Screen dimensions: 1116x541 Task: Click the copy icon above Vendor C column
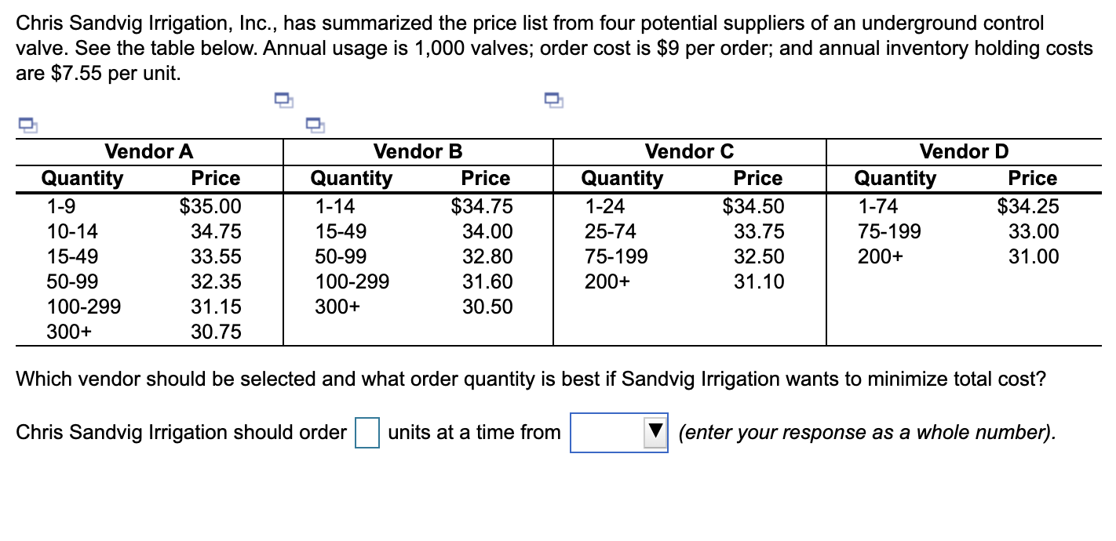click(x=553, y=98)
